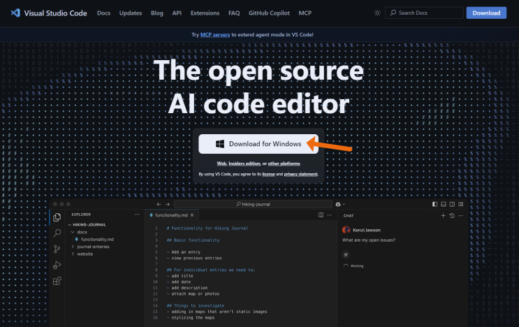The width and height of the screenshot is (519, 327).
Task: Click "What are my open issues?" message
Action: (369, 240)
